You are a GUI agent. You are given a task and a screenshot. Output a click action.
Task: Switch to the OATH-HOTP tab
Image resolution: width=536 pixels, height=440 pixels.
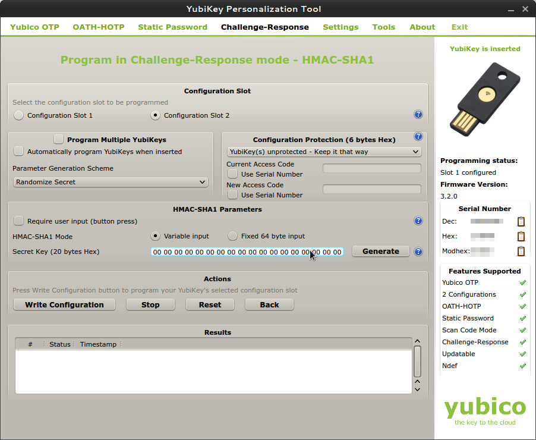(x=98, y=27)
